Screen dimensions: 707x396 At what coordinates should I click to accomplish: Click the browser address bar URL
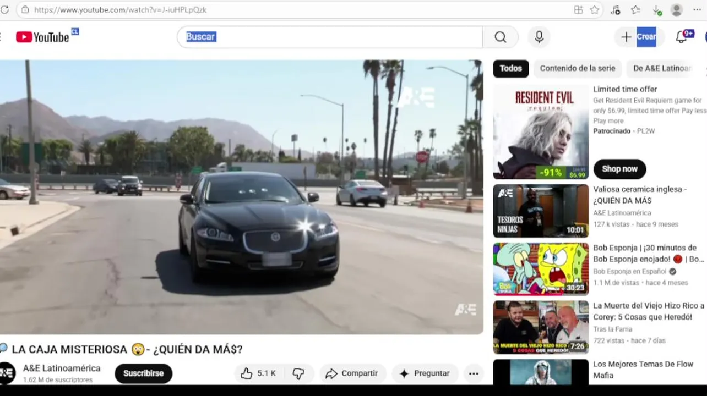click(120, 10)
